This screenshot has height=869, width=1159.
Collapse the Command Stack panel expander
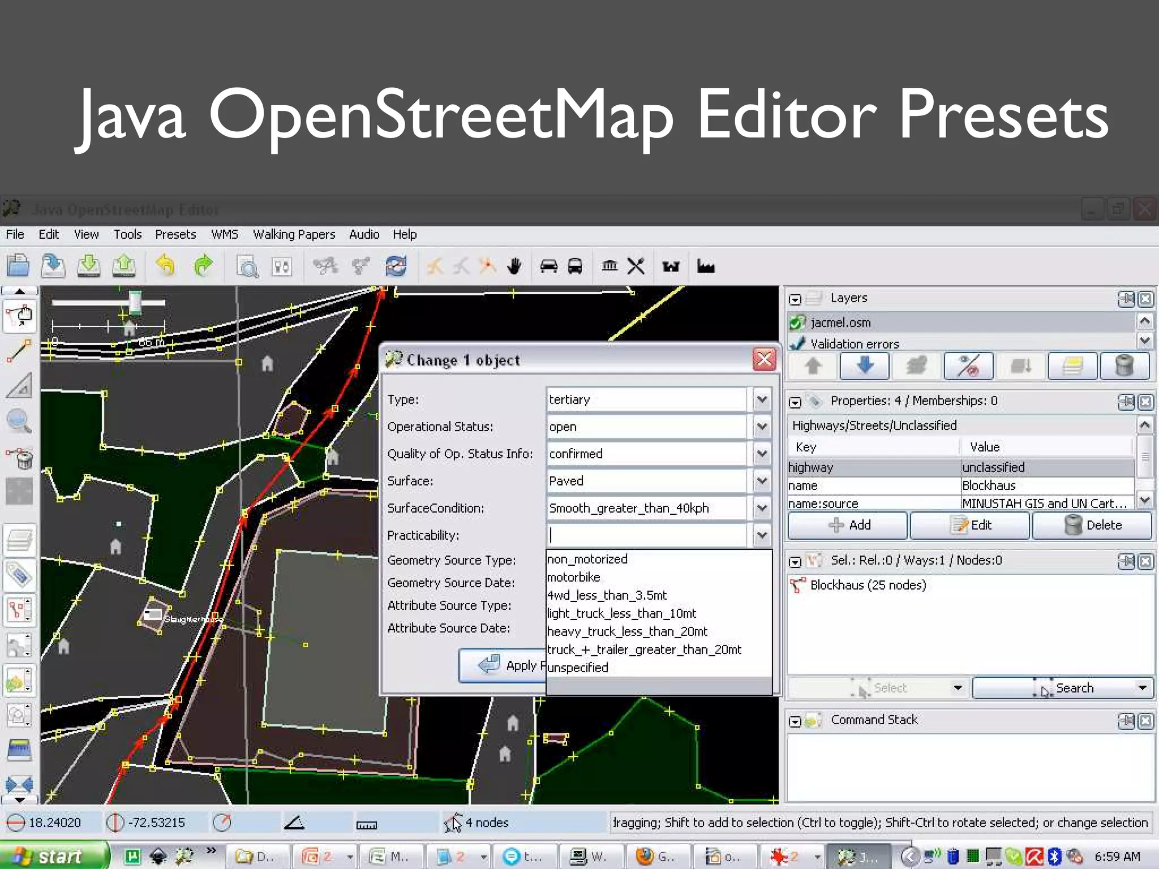(x=795, y=721)
